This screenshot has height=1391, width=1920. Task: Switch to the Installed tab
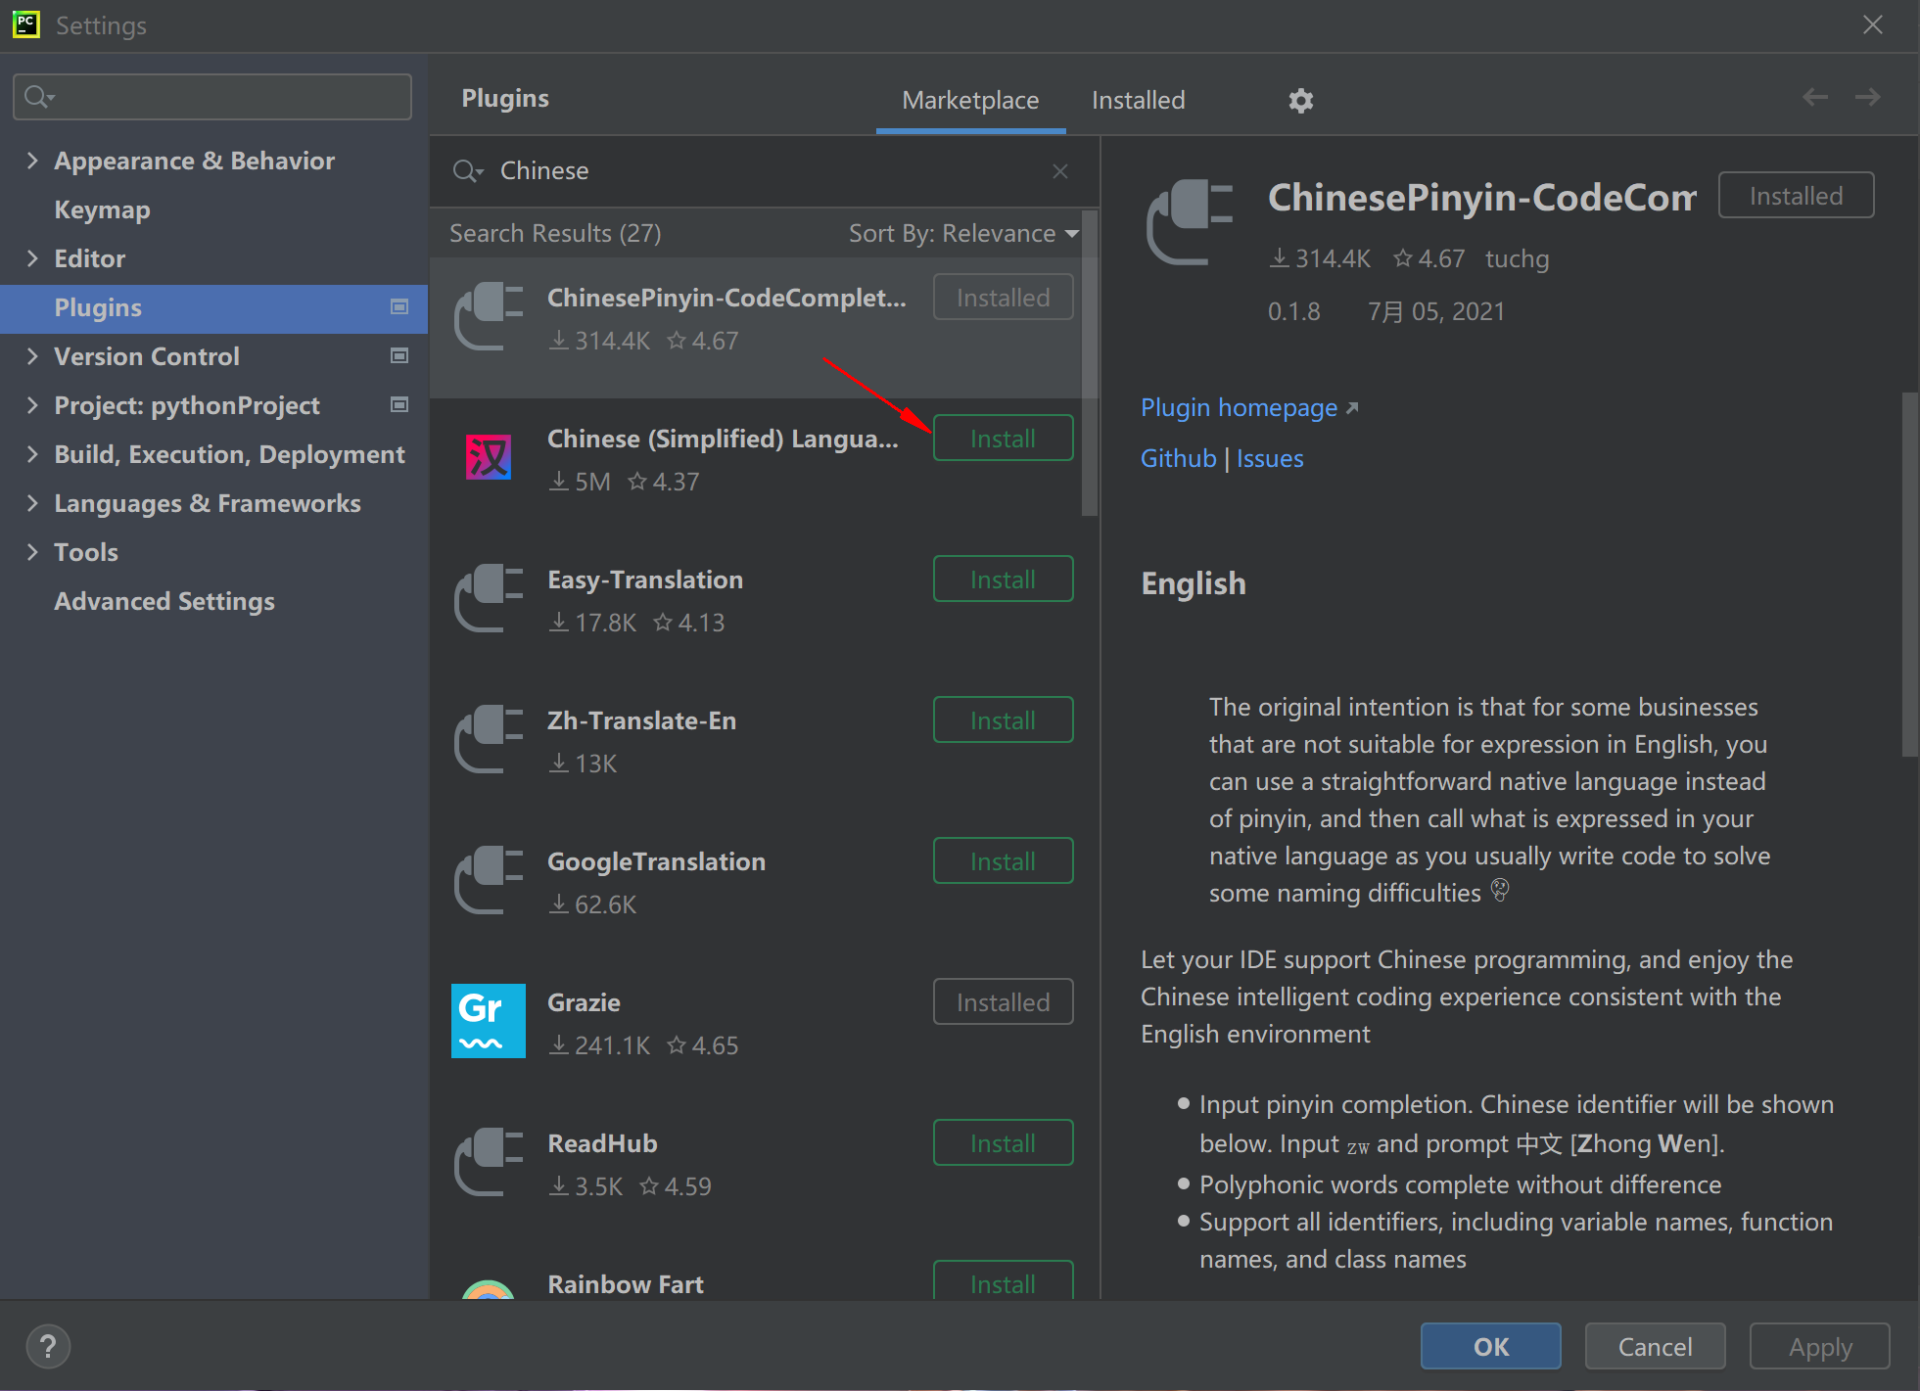[1138, 101]
